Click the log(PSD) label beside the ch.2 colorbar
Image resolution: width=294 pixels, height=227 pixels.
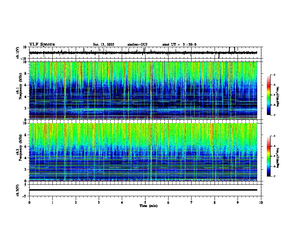click(x=278, y=158)
